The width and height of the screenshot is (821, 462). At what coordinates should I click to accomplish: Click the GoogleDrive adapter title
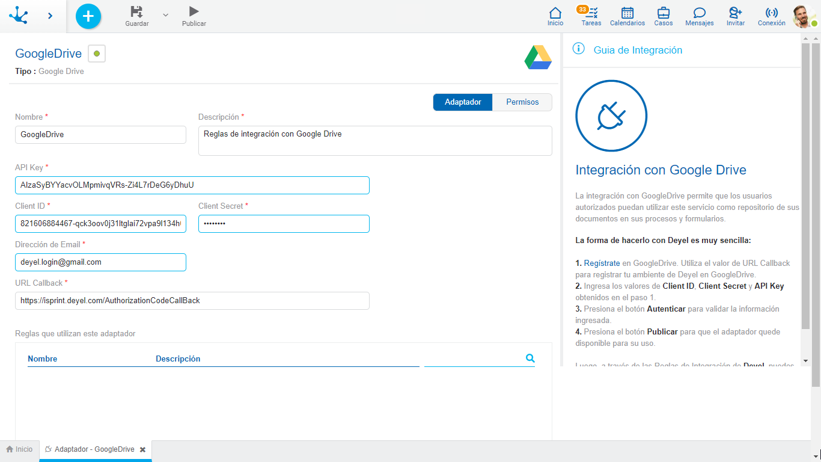[49, 54]
